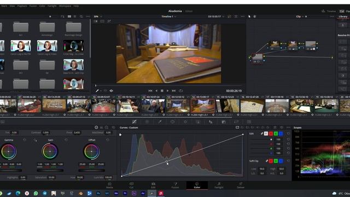This screenshot has height=197, width=350.
Task: Stop playback in the viewer
Action: [162, 91]
